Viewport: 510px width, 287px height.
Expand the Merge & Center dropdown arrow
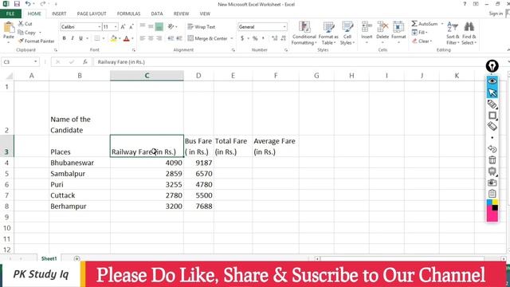[x=232, y=38]
